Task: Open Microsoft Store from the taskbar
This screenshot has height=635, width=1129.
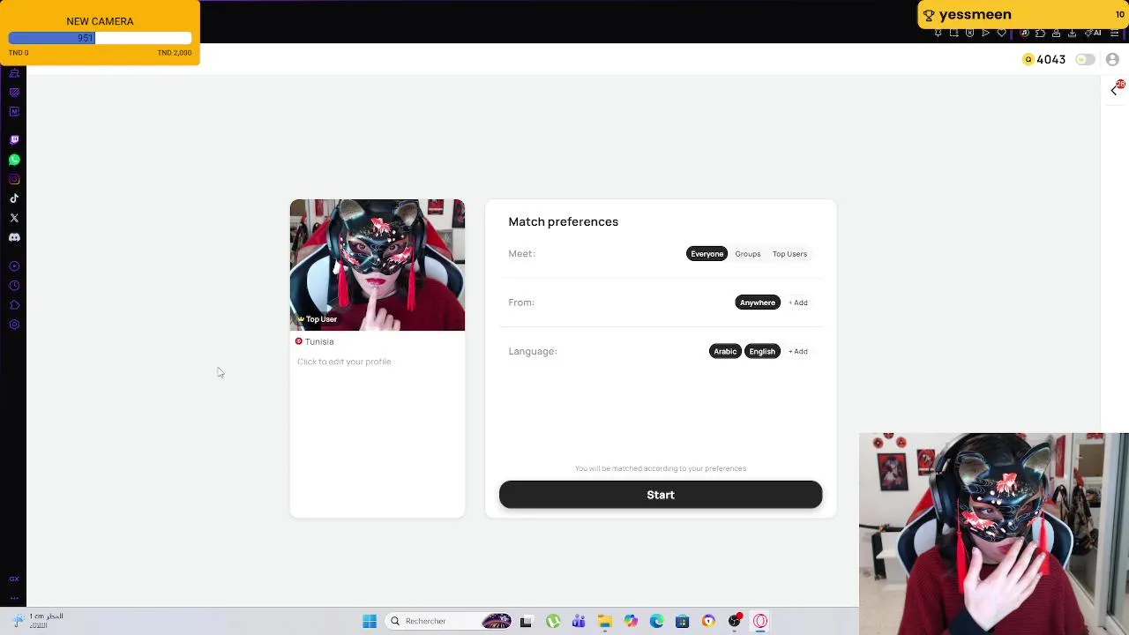Action: [x=682, y=621]
